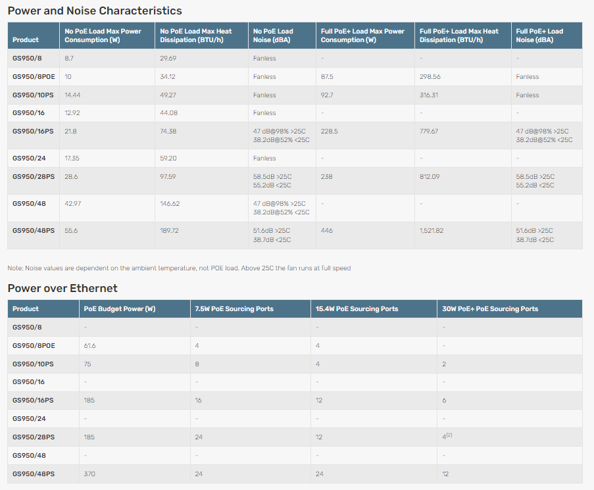Select GS950/8POE in the power and noise table
Image resolution: width=594 pixels, height=490 pixels.
(34, 76)
